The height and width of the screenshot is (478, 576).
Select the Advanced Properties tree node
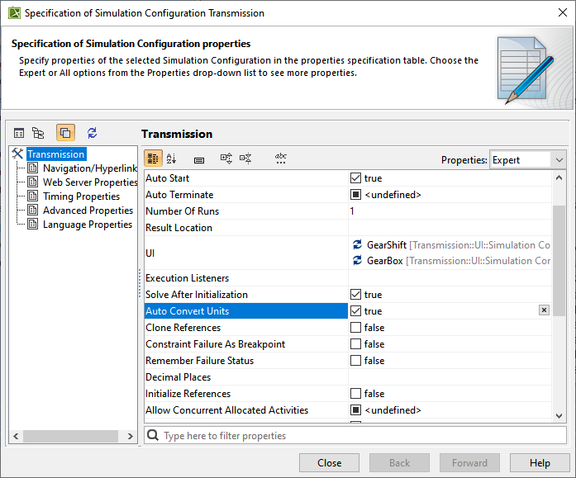pos(88,211)
